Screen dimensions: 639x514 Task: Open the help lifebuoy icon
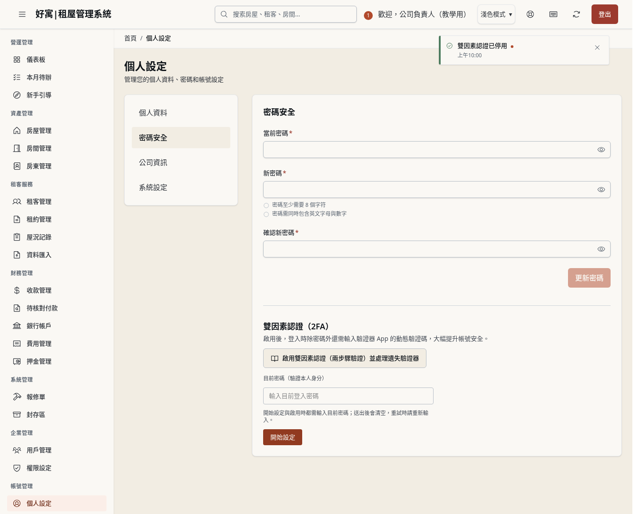pyautogui.click(x=530, y=14)
